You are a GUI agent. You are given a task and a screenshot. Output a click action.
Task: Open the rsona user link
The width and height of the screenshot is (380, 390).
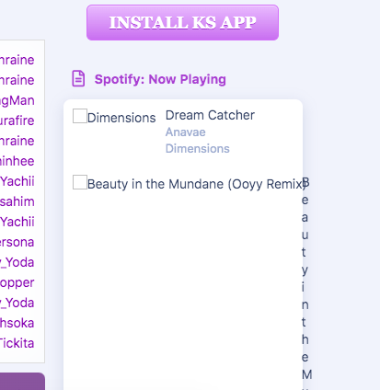[x=17, y=242]
